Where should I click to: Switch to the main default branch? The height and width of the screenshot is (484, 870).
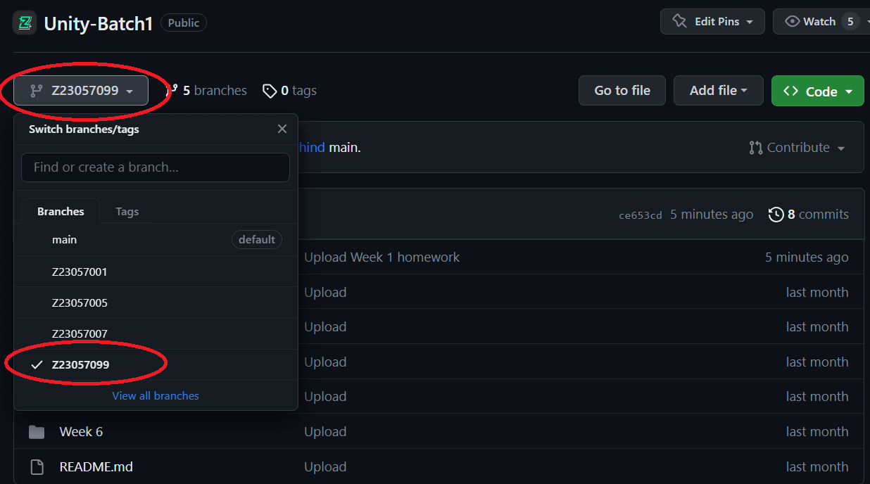(x=65, y=240)
